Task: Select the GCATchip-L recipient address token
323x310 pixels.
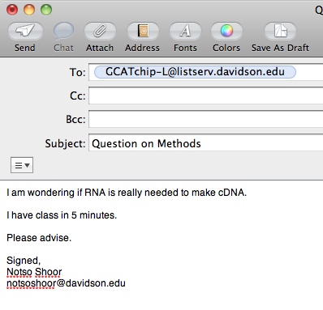Action: 195,72
